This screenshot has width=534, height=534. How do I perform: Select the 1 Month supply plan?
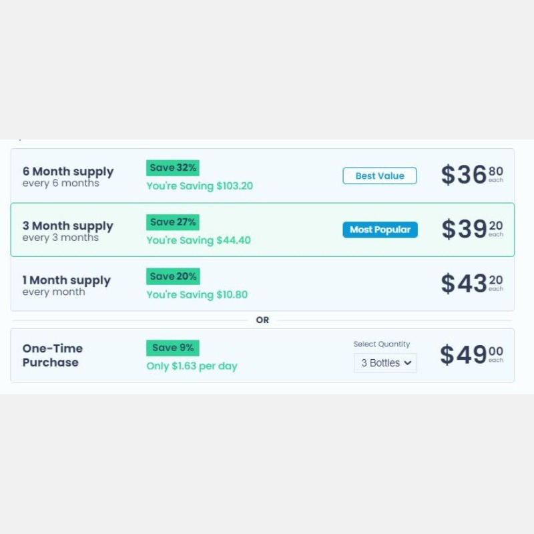click(x=262, y=284)
